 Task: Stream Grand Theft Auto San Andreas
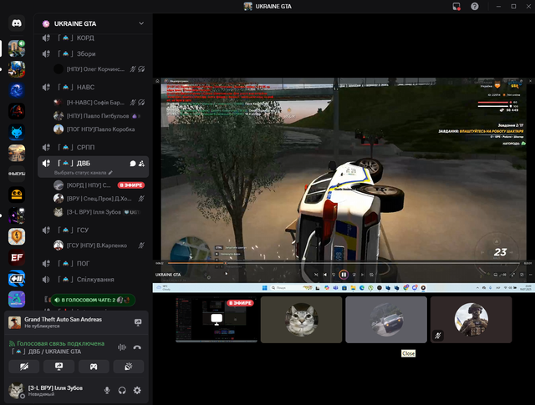click(x=138, y=322)
